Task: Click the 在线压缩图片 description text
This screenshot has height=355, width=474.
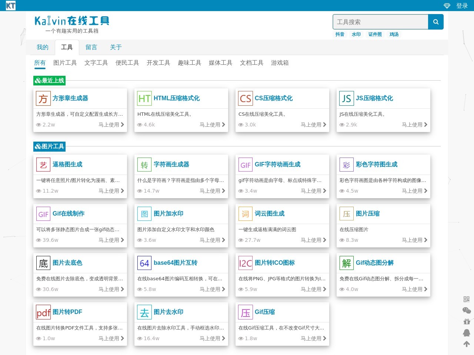Action: [354, 230]
